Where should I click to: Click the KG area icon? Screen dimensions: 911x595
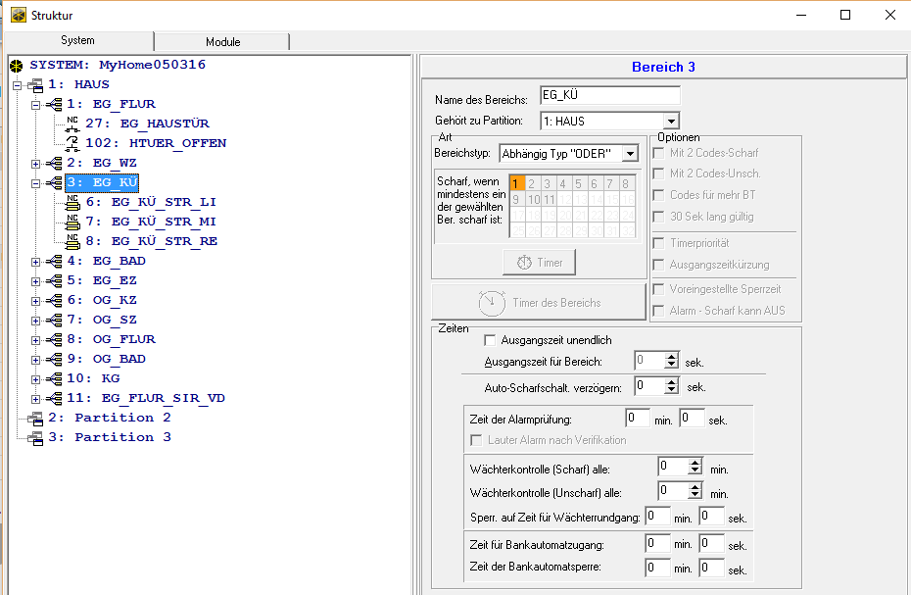click(53, 378)
